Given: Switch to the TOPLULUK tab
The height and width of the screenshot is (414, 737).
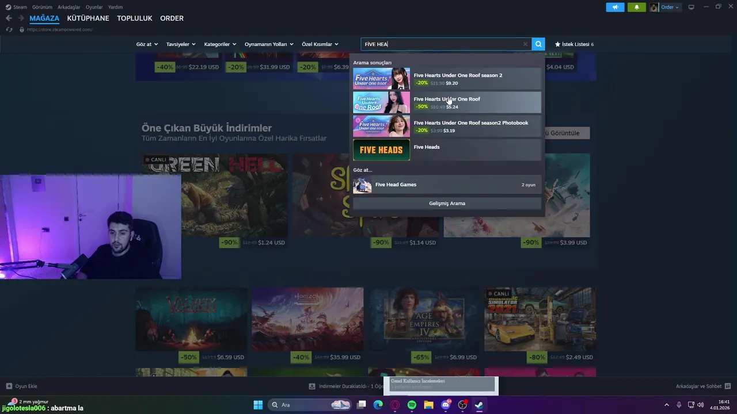Looking at the screenshot, I should tap(135, 18).
